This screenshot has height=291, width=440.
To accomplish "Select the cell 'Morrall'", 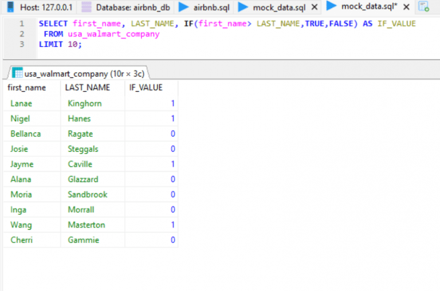I will click(93, 209).
